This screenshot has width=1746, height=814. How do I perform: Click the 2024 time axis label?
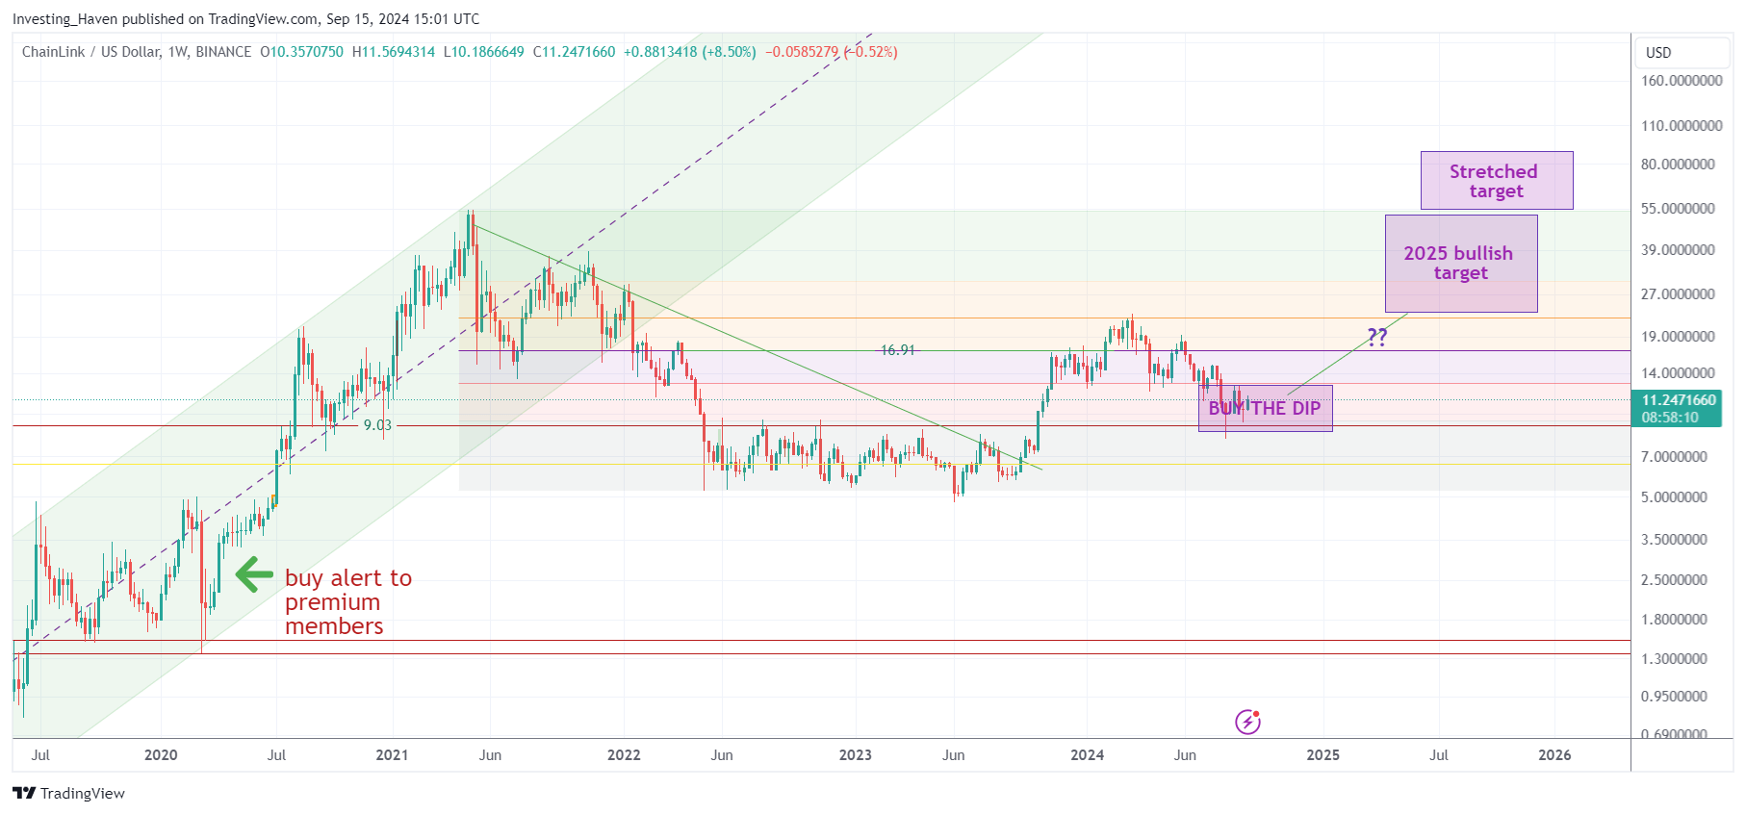(1088, 755)
